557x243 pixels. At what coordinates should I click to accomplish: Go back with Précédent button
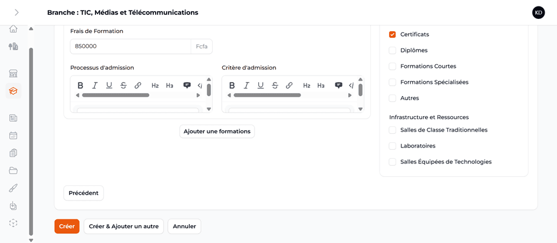[x=83, y=193]
